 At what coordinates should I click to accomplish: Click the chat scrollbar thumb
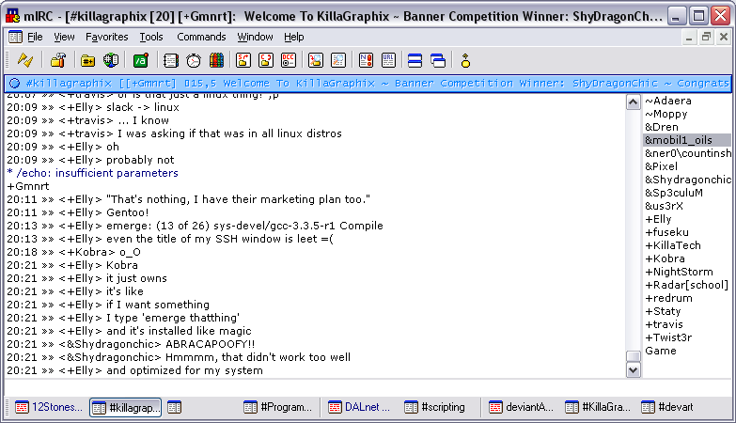coord(634,356)
